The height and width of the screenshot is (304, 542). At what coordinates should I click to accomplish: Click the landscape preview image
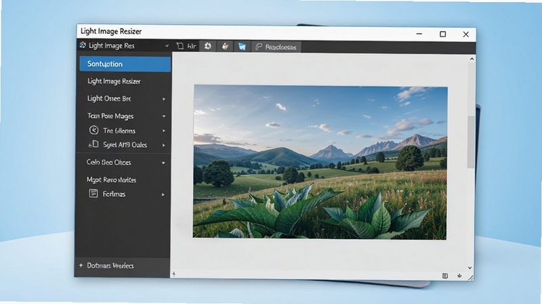[320, 162]
